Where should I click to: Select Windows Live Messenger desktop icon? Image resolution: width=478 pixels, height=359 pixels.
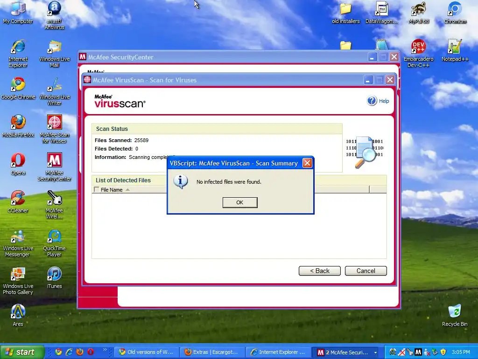(18, 243)
